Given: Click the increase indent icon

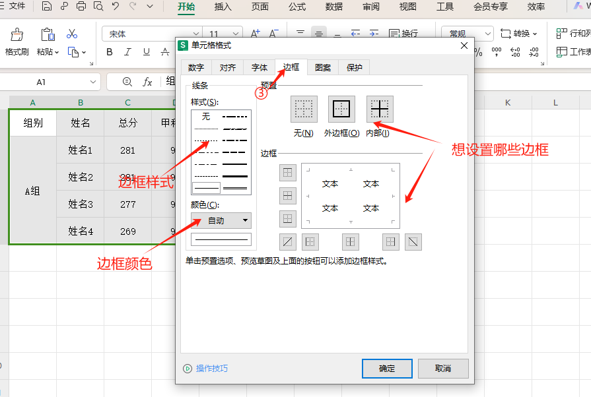Looking at the screenshot, I should [x=374, y=34].
